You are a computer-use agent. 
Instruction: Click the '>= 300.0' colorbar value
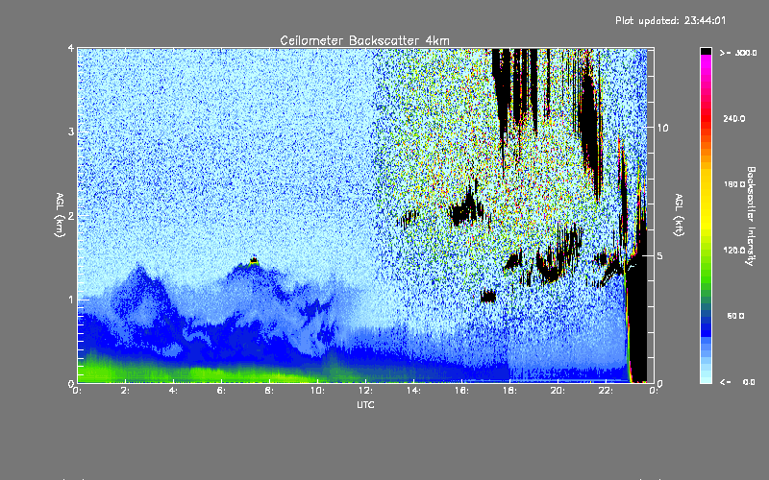tap(738, 53)
